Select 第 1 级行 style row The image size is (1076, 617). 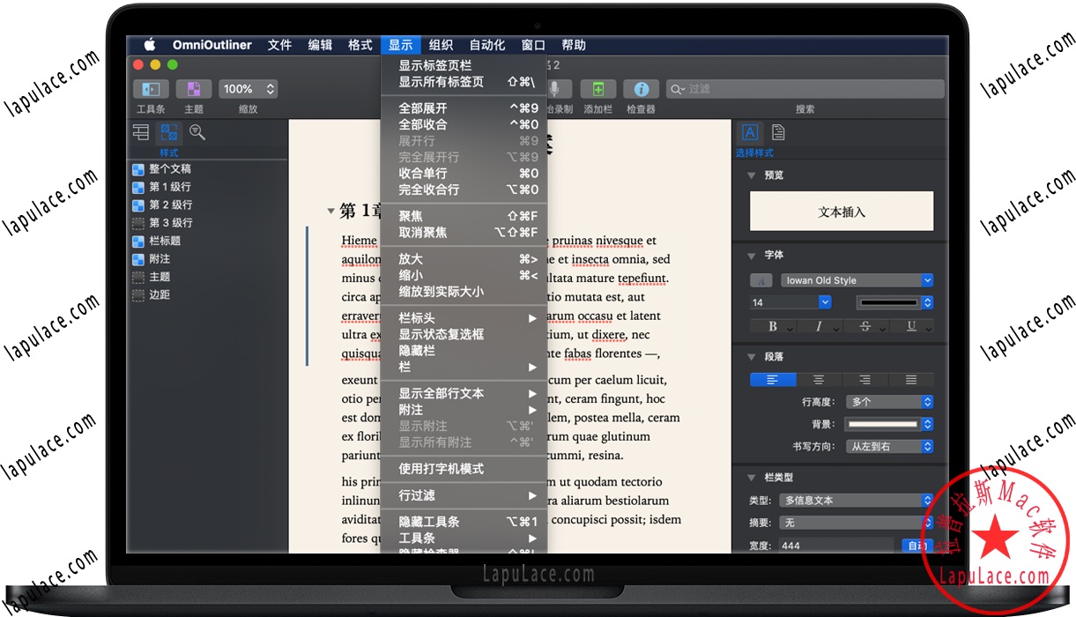(208, 187)
